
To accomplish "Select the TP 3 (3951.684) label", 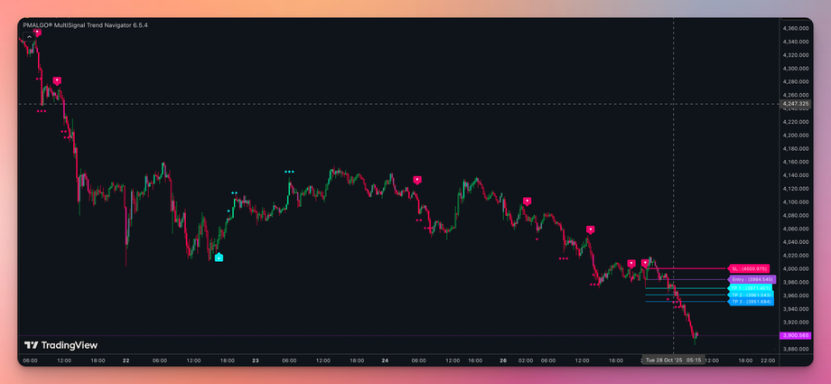I will tap(751, 301).
